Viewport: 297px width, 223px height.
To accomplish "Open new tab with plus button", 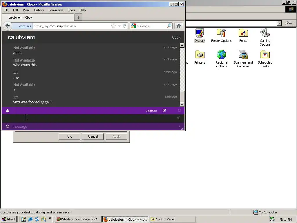I will tap(78, 17).
